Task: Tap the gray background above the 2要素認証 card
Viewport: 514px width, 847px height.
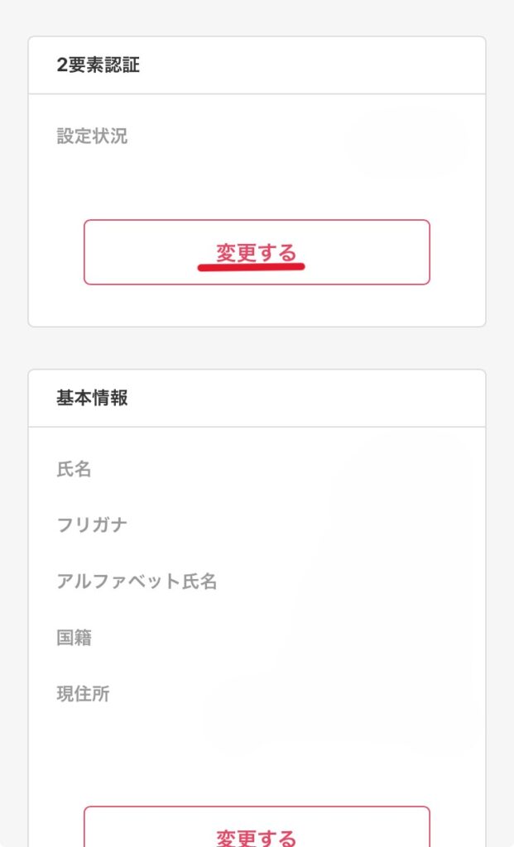Action: coord(257,18)
